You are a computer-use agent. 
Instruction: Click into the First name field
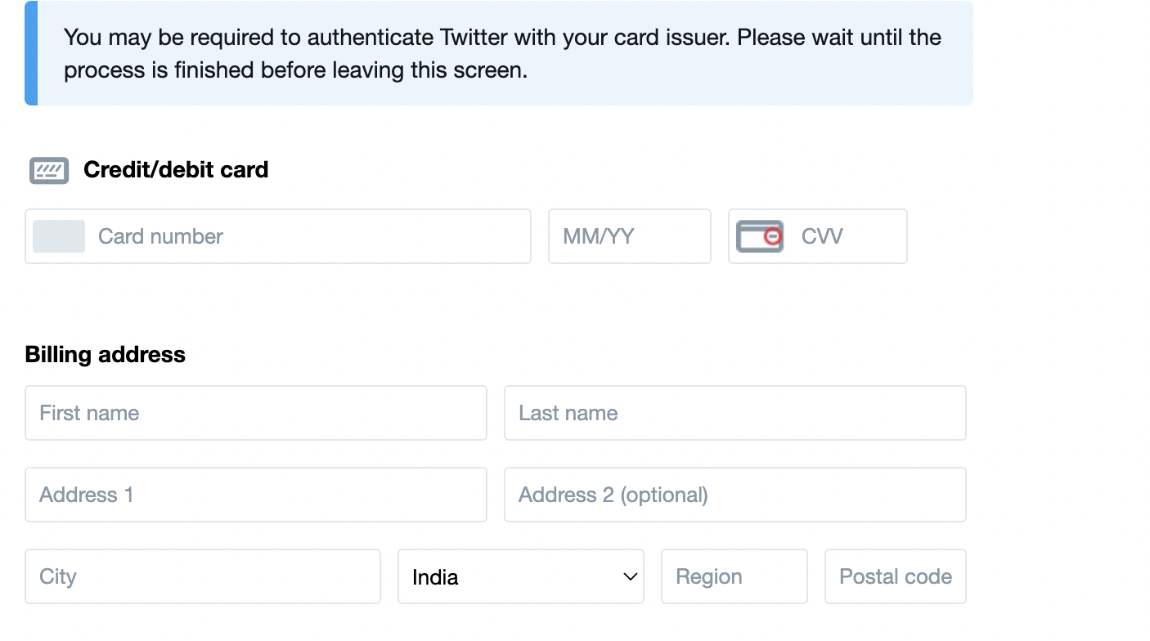pyautogui.click(x=256, y=413)
